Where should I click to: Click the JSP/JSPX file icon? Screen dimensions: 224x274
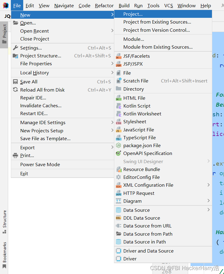click(x=118, y=64)
